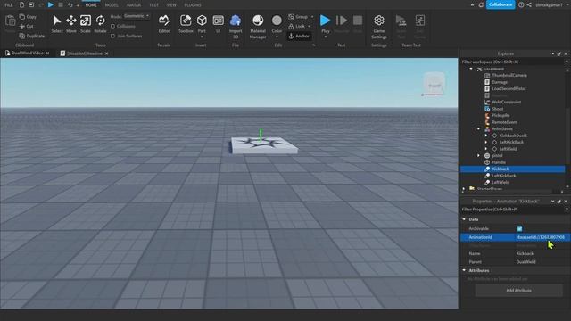
Task: Switch to the AVATAR ribbon tab
Action: 134,5
